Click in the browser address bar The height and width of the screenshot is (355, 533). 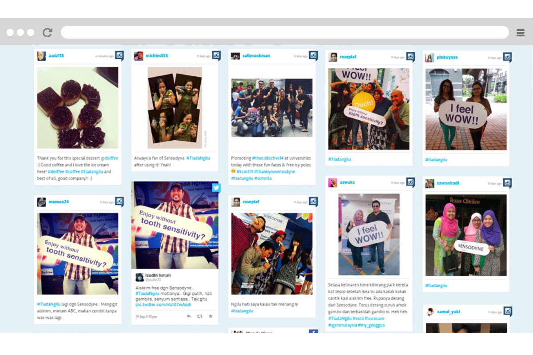[285, 32]
